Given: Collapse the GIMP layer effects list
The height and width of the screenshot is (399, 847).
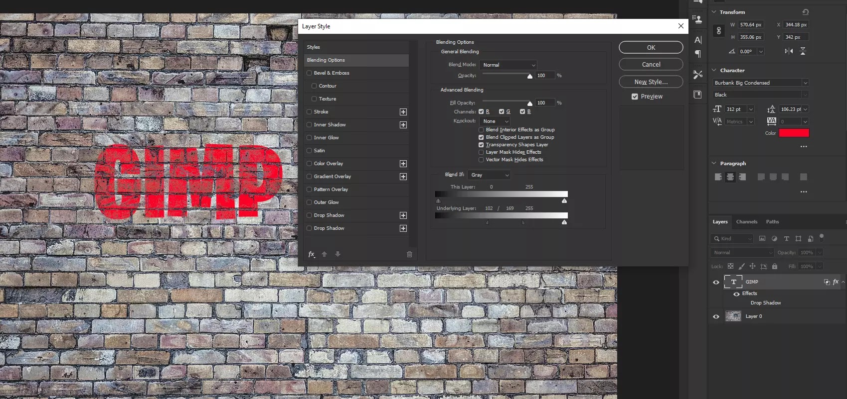Looking at the screenshot, I should 843,282.
